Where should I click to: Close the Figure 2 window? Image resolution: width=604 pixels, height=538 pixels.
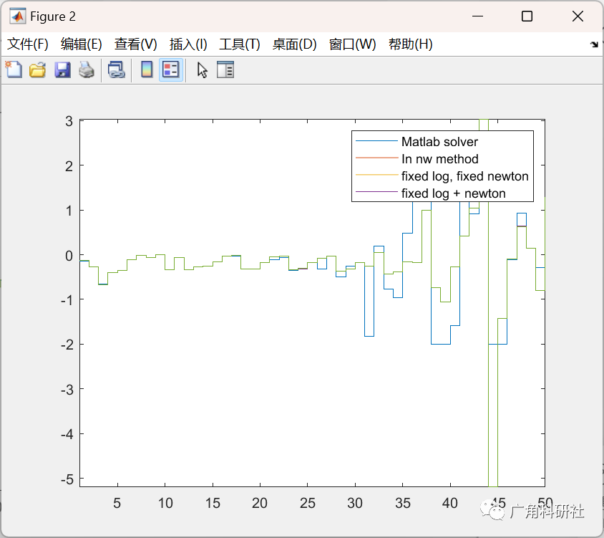click(x=578, y=16)
